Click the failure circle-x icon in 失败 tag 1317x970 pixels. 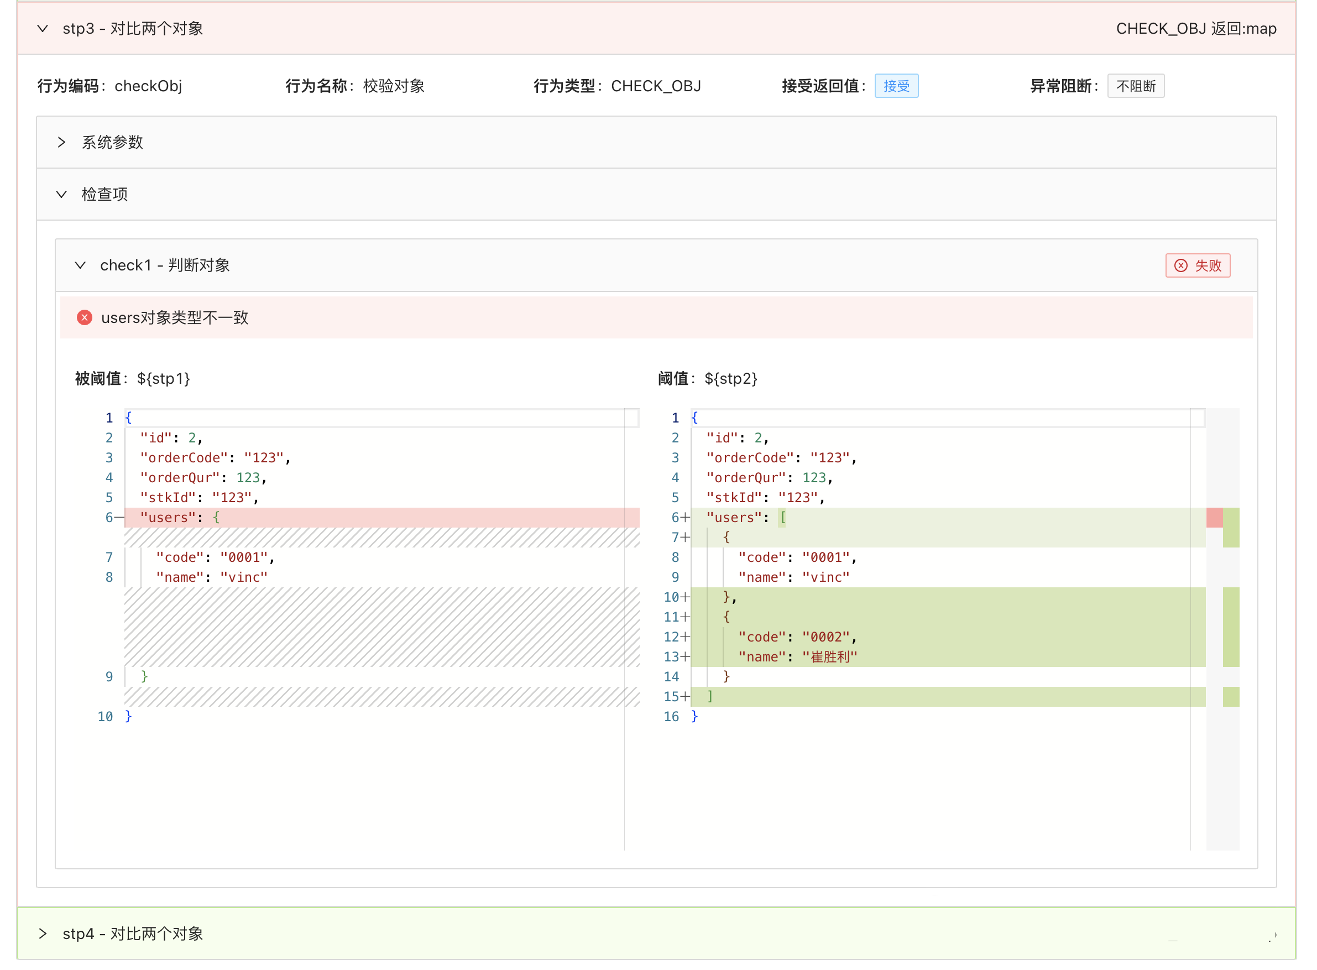pos(1181,265)
